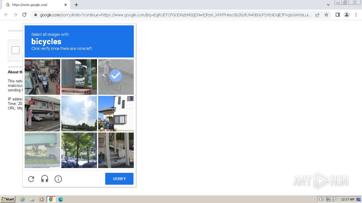362x203 pixels.
Task: Deselect the checked cyclist tile
Action: pos(116,77)
